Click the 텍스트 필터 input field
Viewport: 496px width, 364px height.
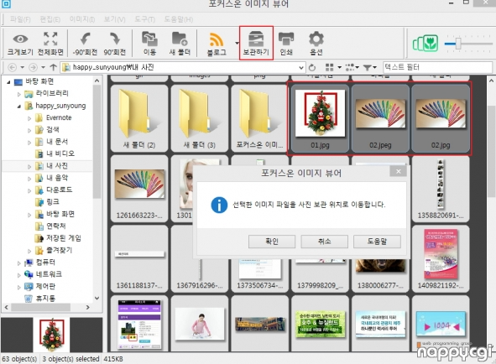tap(437, 67)
